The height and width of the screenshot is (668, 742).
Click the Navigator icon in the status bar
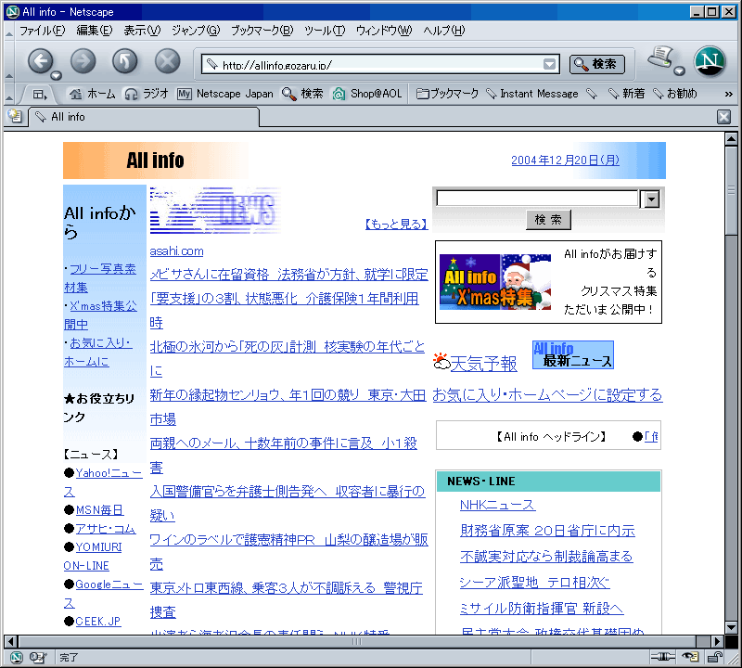click(17, 657)
